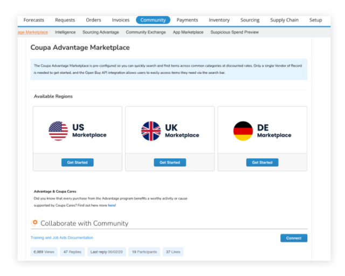
Task: Click Get Started for US Marketplace
Action: [78, 162]
